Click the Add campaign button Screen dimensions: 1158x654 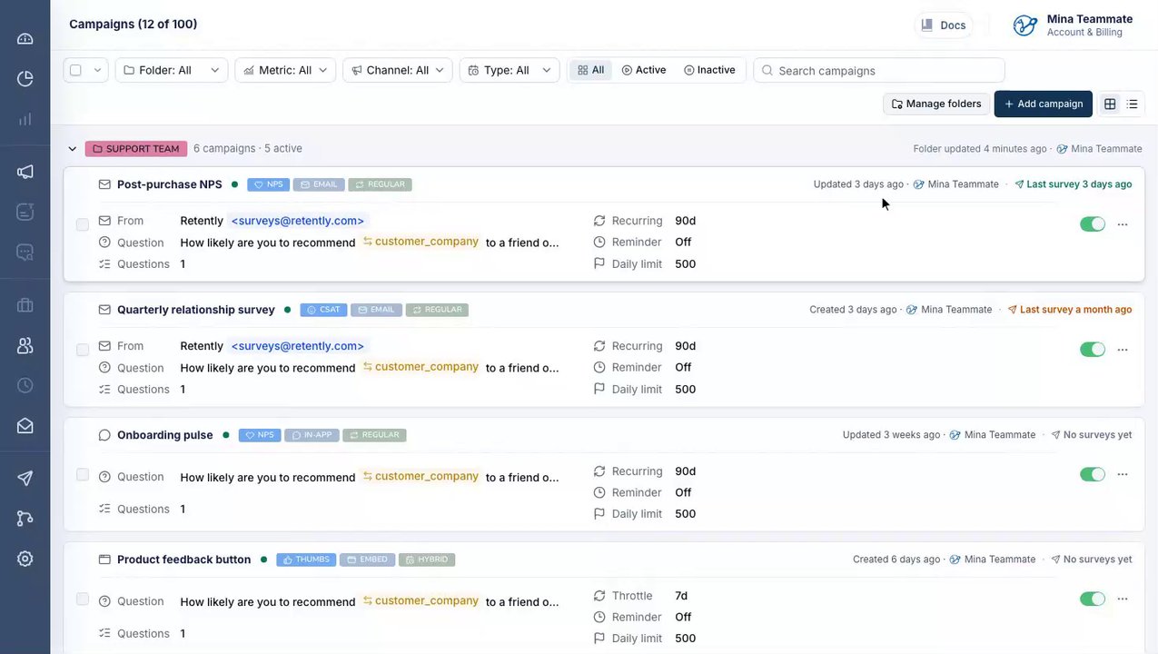(1044, 104)
